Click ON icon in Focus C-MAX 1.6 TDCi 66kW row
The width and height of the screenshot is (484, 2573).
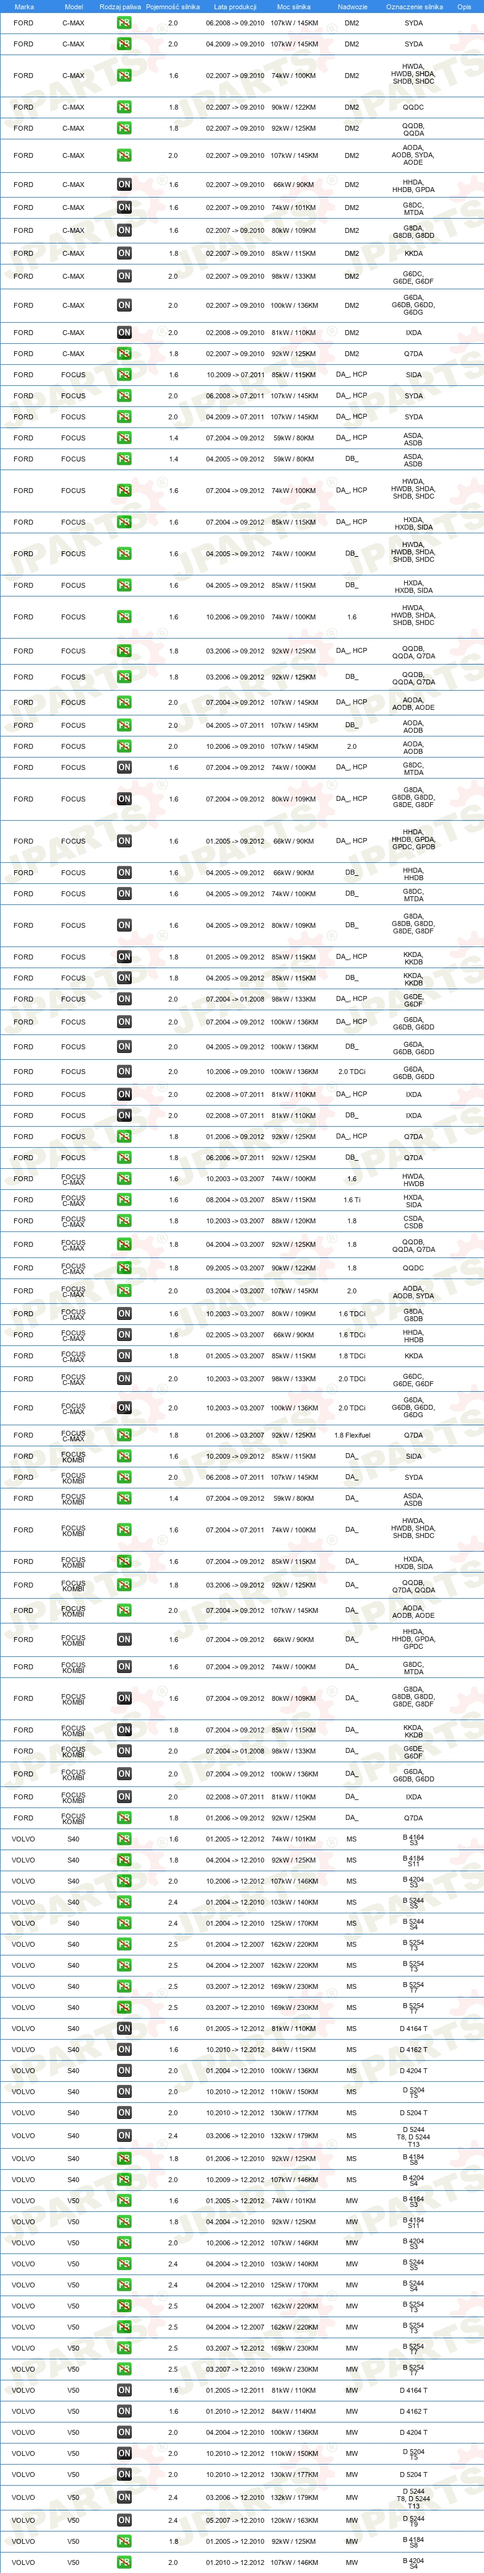tap(124, 1335)
